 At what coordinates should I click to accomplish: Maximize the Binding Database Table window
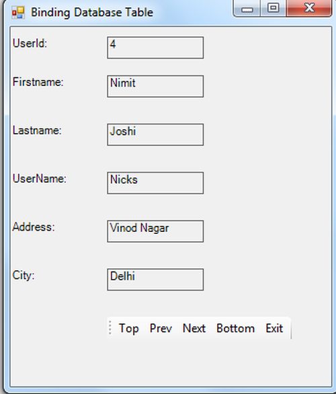274,8
